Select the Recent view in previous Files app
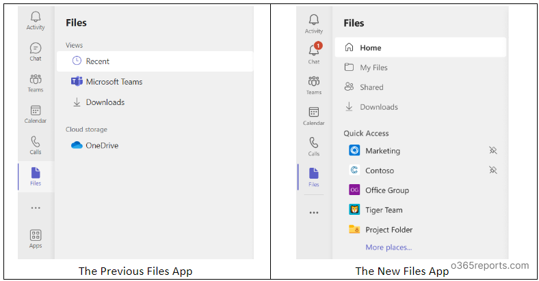The width and height of the screenshot is (539, 281). point(155,61)
